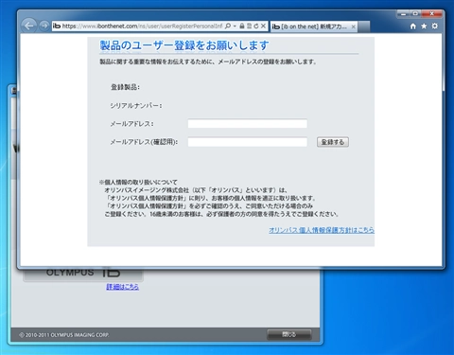This screenshot has width=454, height=355.
Task: Click the メールアドレス input field
Action: coord(248,123)
